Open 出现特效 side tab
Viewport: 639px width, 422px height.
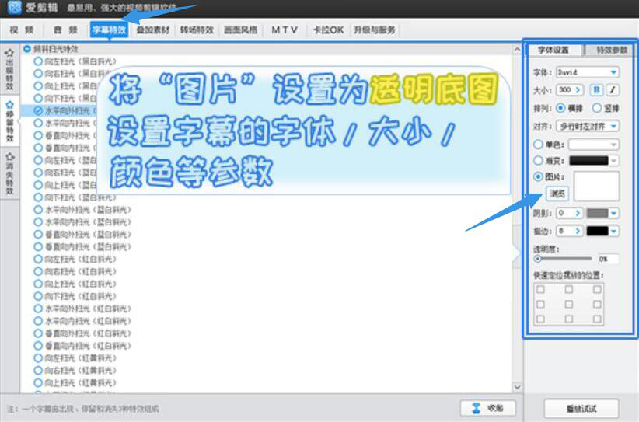pyautogui.click(x=9, y=70)
